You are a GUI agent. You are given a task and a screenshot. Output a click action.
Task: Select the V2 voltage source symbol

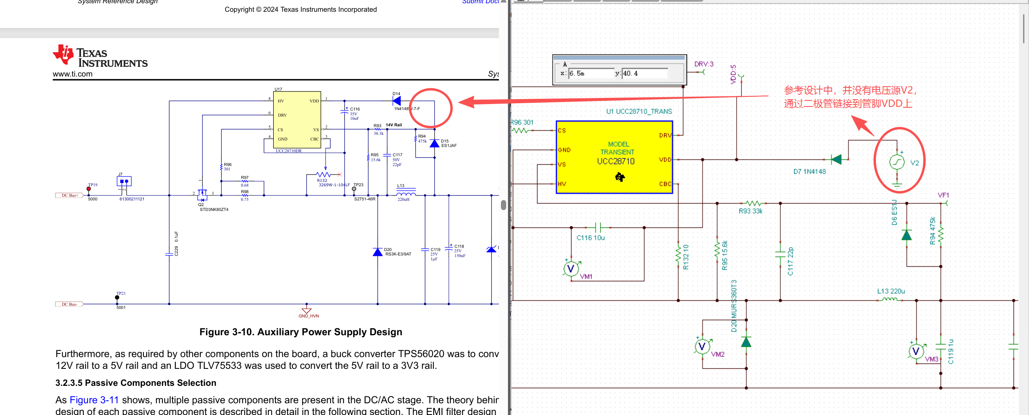tap(897, 162)
